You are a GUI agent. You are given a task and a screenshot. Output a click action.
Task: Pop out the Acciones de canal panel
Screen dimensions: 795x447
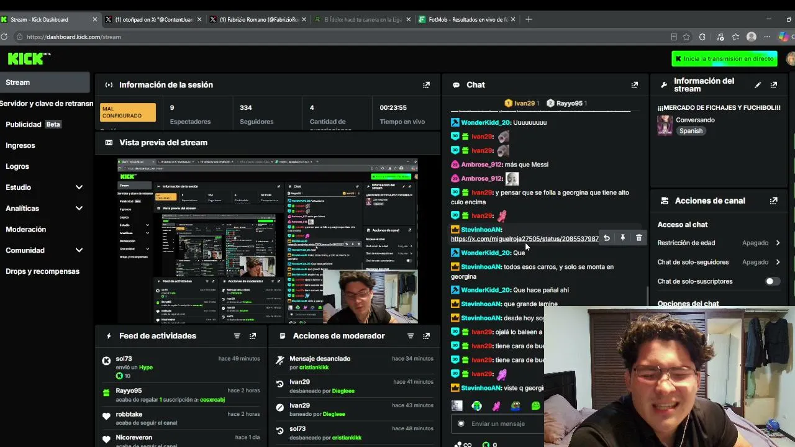pyautogui.click(x=773, y=201)
